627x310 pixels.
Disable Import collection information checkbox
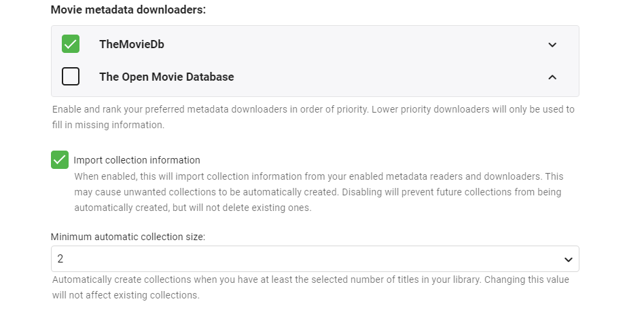[x=60, y=160]
